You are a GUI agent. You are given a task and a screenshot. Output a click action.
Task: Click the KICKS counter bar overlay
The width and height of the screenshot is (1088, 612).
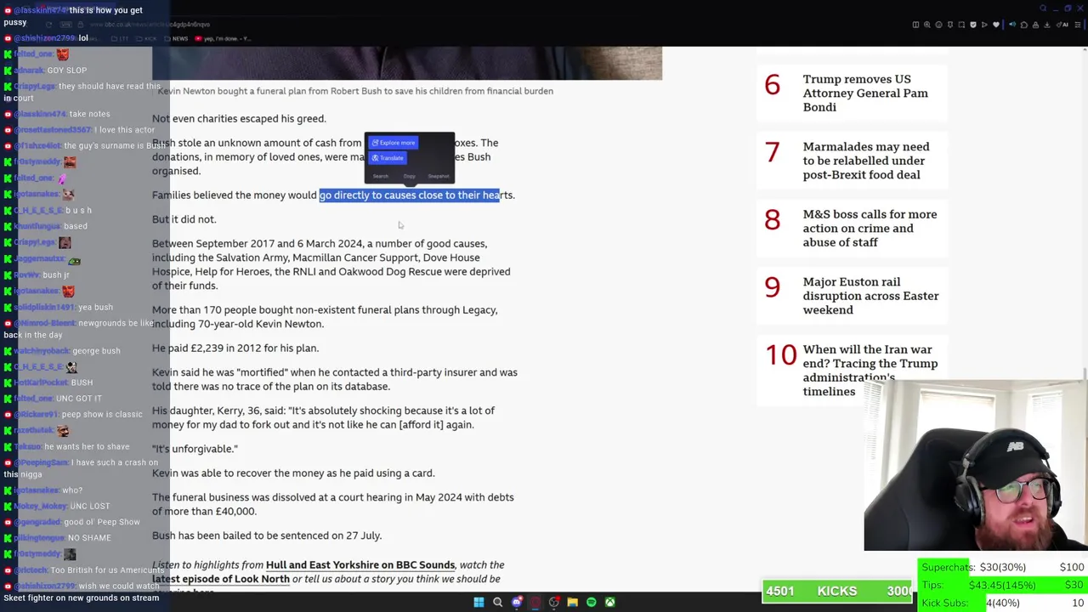837,591
